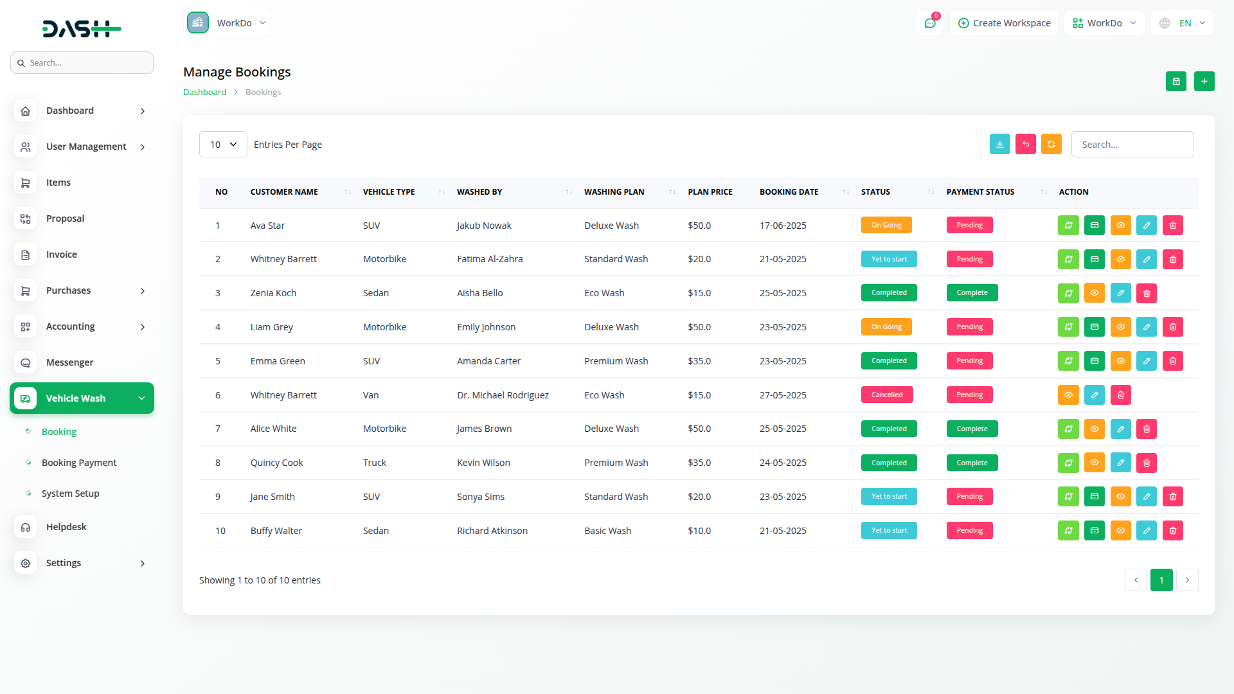Open Booking Payment in sidebar

point(79,463)
